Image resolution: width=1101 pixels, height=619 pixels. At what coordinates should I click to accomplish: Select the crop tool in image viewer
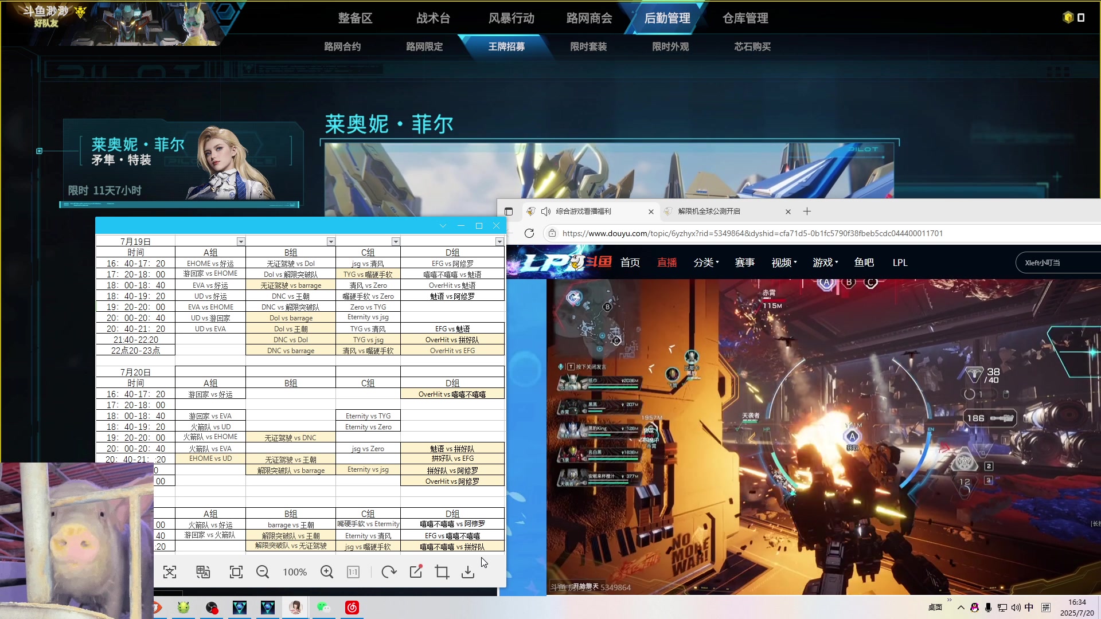(x=442, y=572)
